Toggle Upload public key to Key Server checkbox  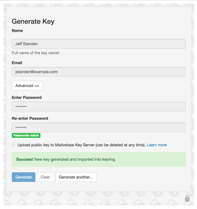pyautogui.click(x=14, y=145)
